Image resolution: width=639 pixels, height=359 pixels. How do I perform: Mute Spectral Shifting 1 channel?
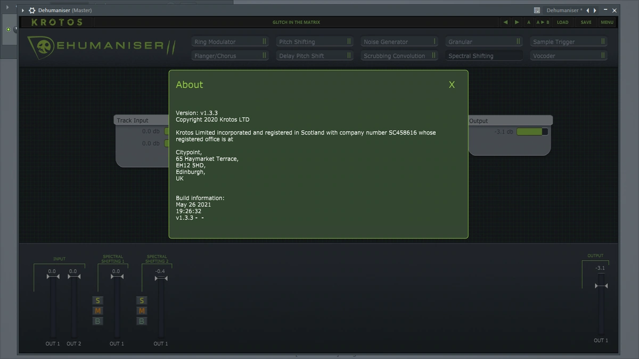point(97,311)
